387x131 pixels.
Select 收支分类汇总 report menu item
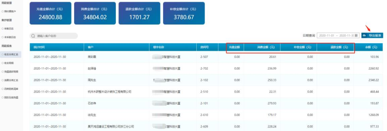(x=11, y=55)
